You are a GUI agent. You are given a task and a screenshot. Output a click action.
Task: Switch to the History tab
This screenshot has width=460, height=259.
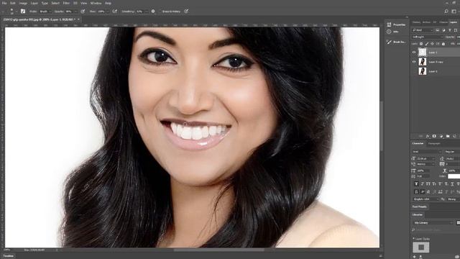[x=416, y=22]
